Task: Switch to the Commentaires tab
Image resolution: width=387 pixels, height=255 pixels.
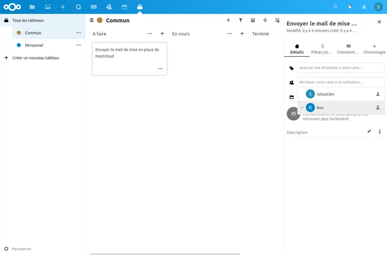Action: click(348, 49)
